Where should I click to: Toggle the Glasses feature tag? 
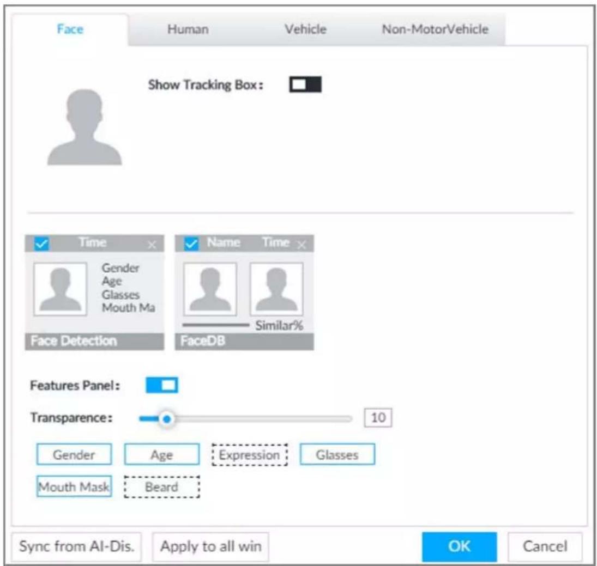tap(337, 454)
